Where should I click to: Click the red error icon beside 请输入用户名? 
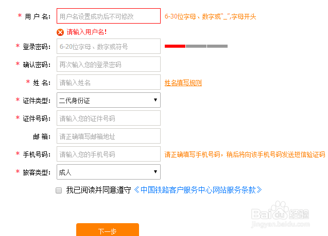(60, 32)
